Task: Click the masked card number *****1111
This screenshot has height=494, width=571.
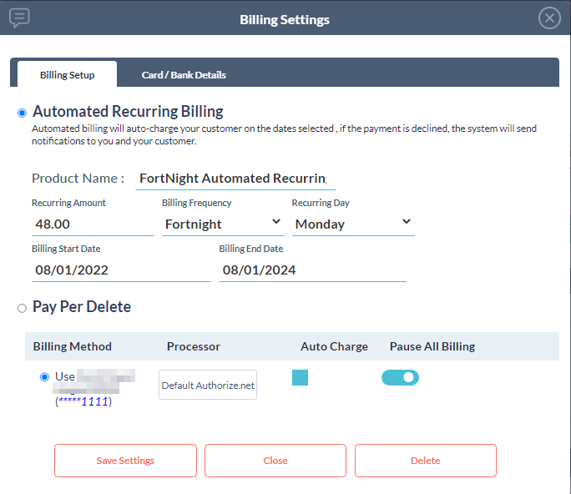Action: click(83, 402)
